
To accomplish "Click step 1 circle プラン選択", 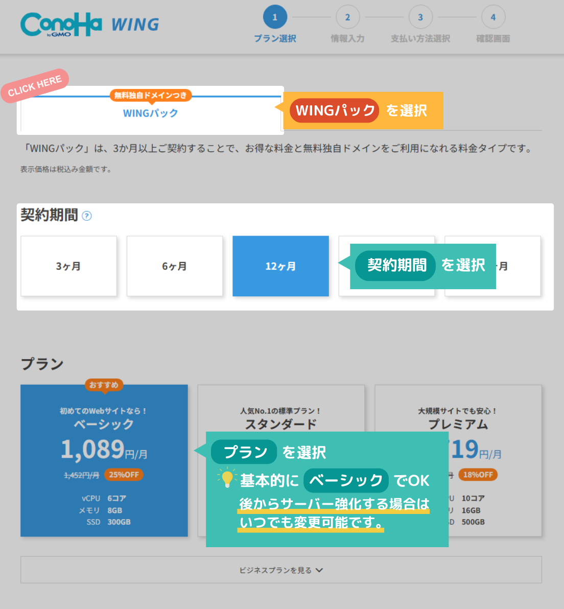I will (275, 17).
